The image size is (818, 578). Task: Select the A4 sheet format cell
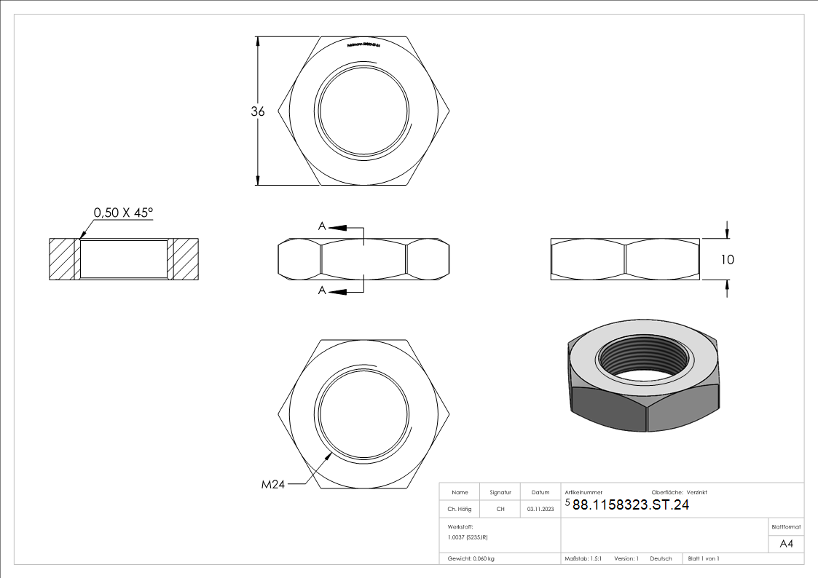coord(786,544)
